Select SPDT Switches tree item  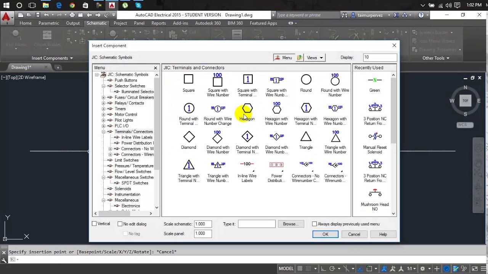click(x=135, y=183)
